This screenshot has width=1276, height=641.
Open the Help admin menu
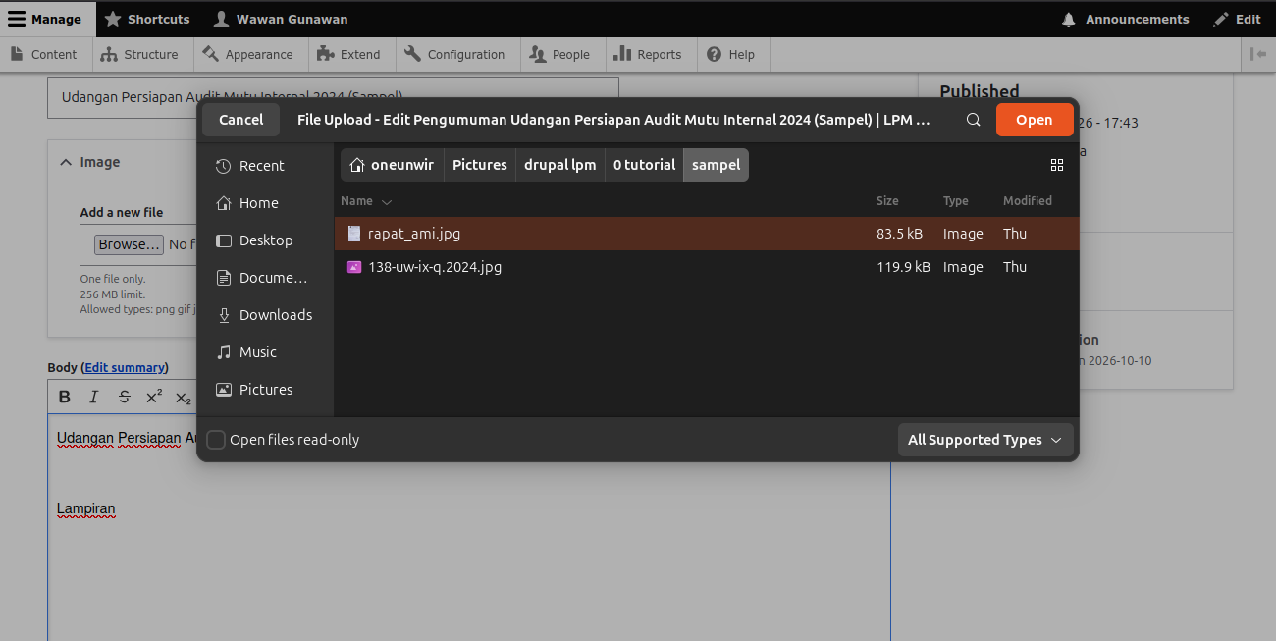(x=733, y=54)
